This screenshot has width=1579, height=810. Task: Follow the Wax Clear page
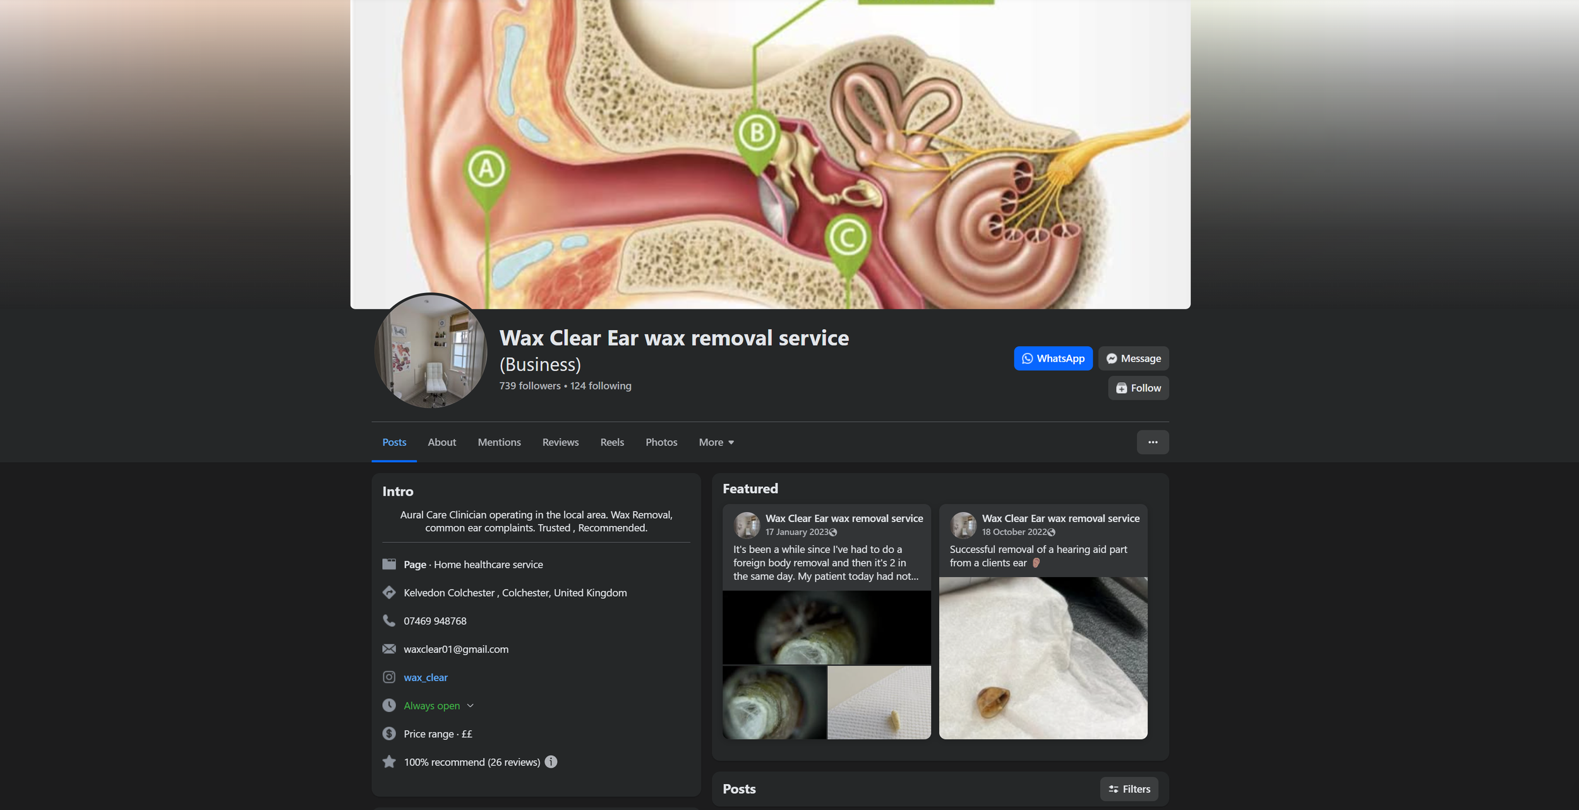pyautogui.click(x=1138, y=388)
